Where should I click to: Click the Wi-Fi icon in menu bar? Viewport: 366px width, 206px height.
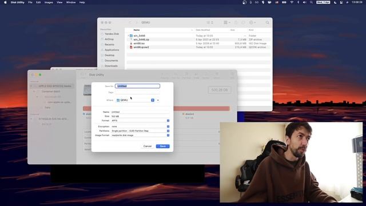(x=292, y=2)
